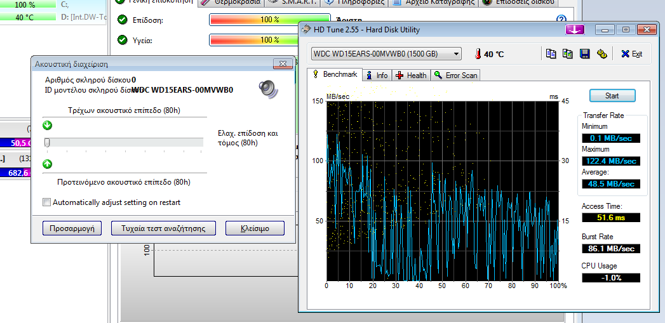Click the purple down-arrow title bar button

(575, 30)
